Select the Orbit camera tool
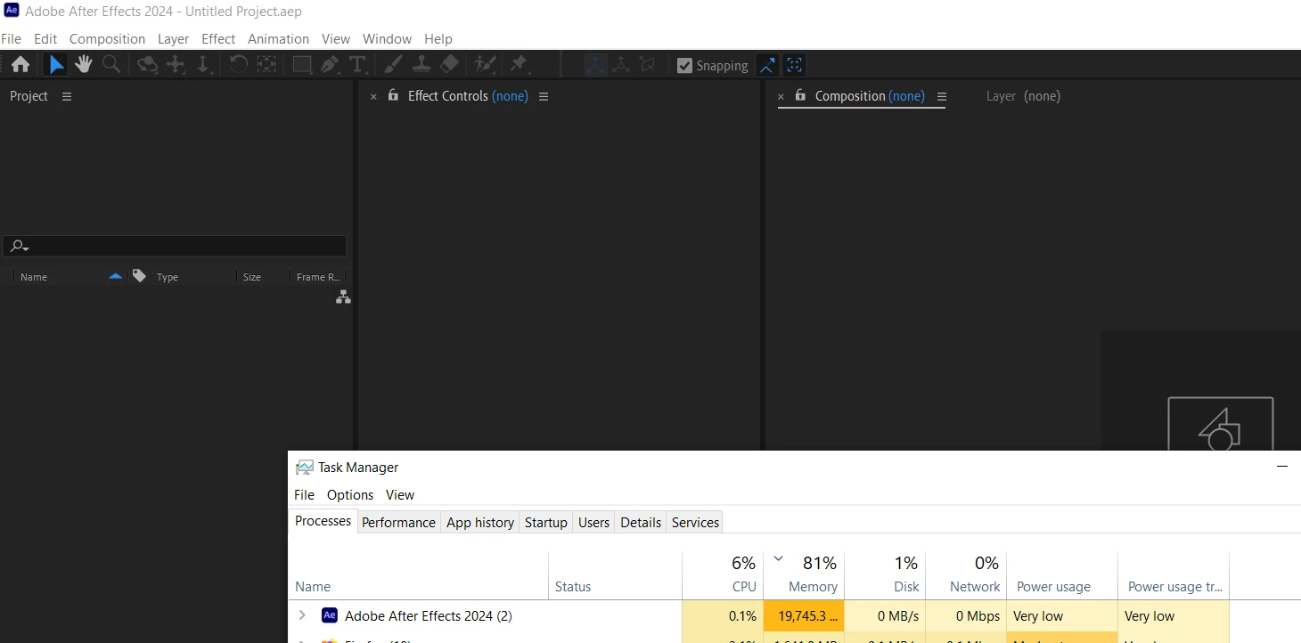The width and height of the screenshot is (1301, 643). pyautogui.click(x=147, y=64)
